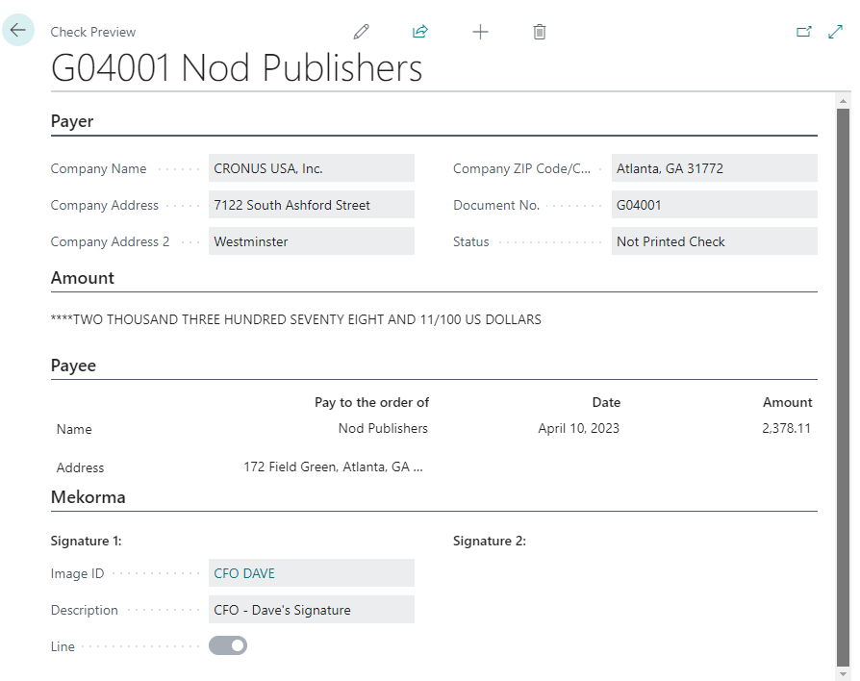
Task: Click the delete trash can icon
Action: click(540, 32)
